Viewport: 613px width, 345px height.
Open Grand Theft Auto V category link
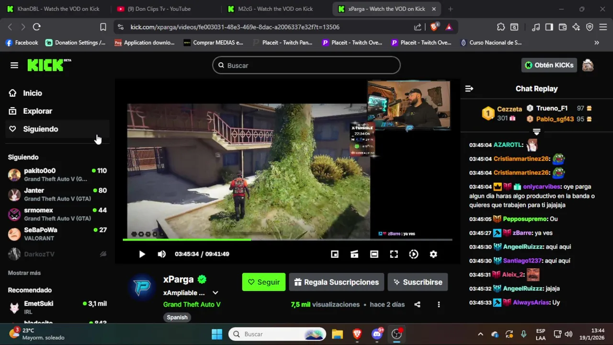192,304
